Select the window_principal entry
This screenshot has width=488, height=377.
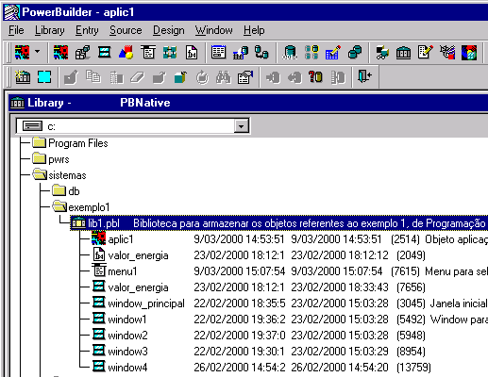pos(146,303)
